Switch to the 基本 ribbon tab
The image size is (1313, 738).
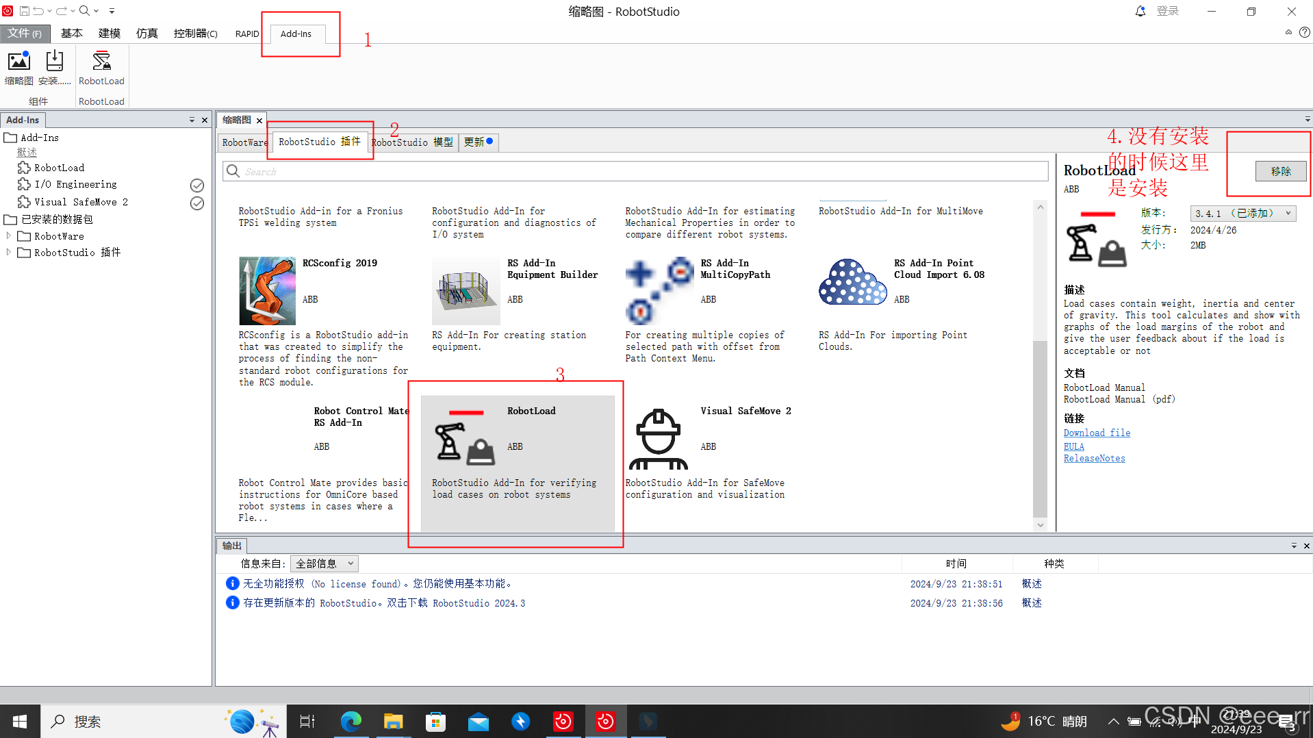(x=71, y=33)
